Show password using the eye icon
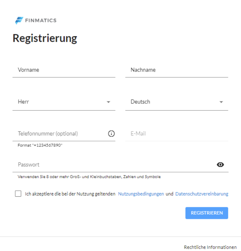Image resolution: width=241 pixels, height=251 pixels. click(220, 165)
